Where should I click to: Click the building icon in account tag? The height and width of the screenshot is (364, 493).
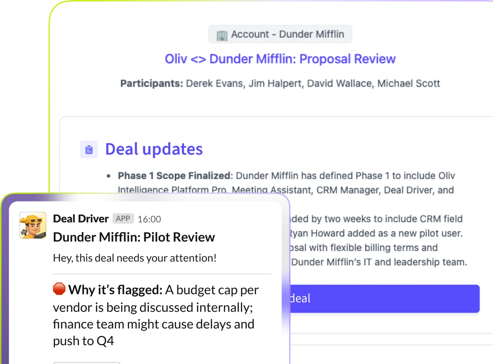[222, 35]
